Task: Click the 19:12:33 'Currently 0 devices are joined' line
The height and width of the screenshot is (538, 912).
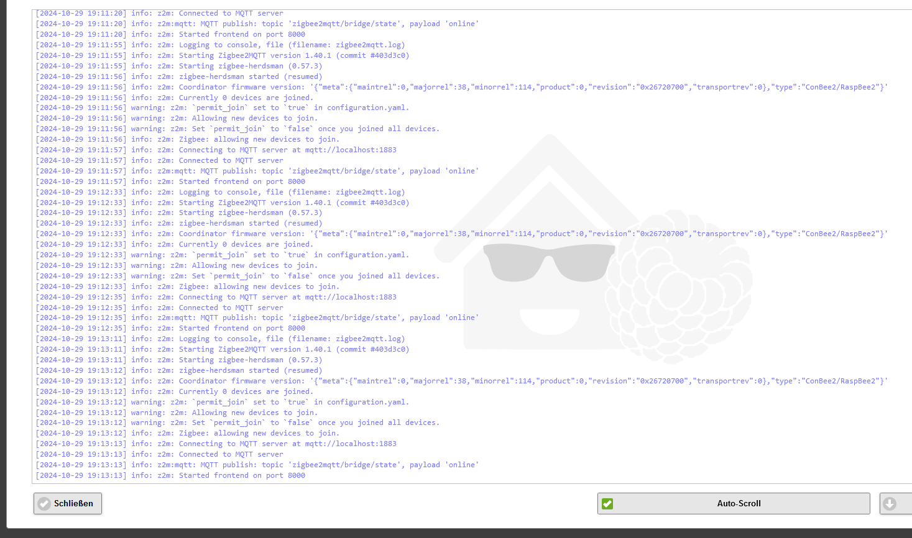Action: click(175, 244)
